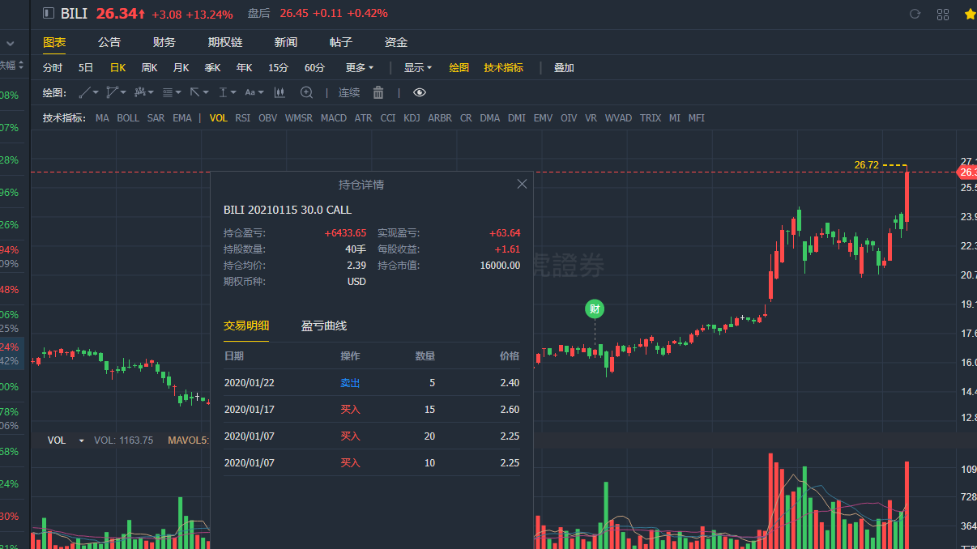Screen dimensions: 977x549
Task: Select the 周K timeframe
Action: coord(149,68)
